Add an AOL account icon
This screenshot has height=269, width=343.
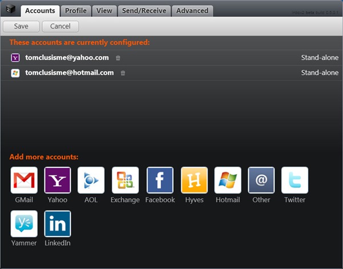tap(91, 180)
